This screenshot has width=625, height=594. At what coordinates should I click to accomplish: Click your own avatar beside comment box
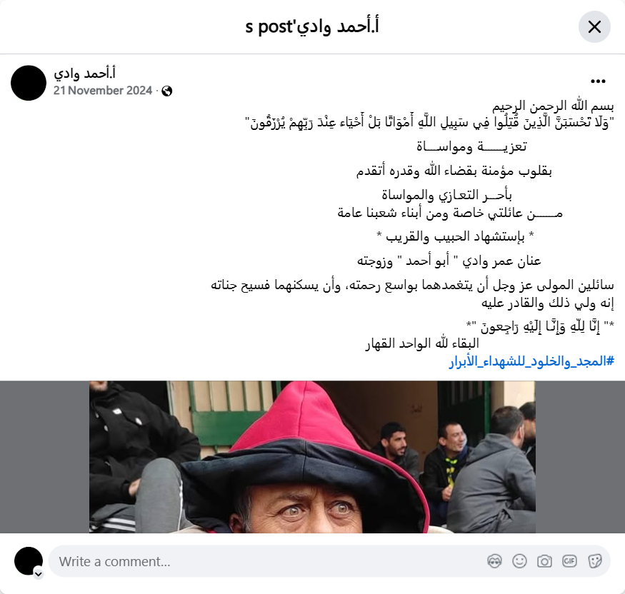(x=29, y=561)
